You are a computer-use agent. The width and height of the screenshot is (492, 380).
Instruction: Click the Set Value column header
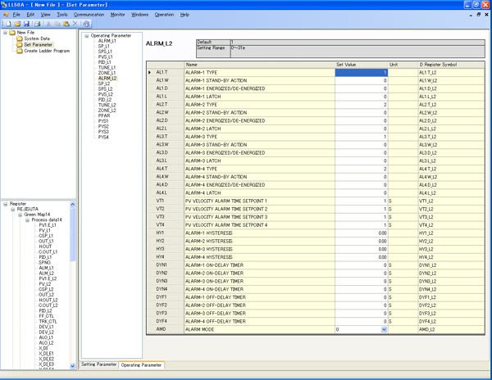(x=362, y=65)
